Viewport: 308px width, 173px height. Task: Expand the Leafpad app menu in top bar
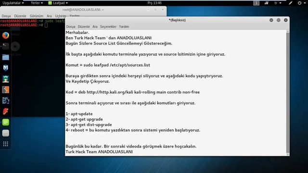(x=58, y=3)
